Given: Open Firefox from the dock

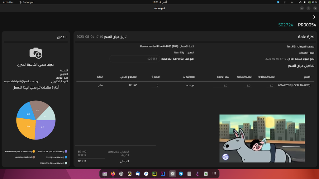Looking at the screenshot, I should tap(113, 174).
